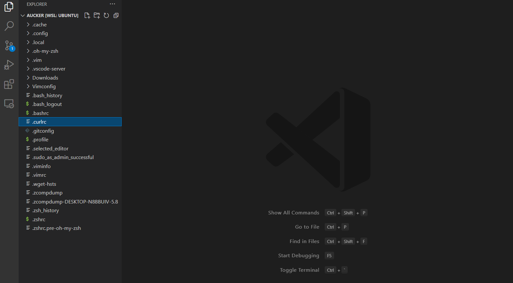513x283 pixels.
Task: Open the Search view
Action: pos(9,26)
